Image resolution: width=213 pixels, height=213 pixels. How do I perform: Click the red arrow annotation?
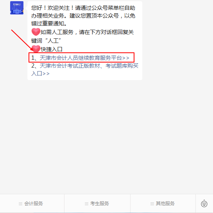(x=22, y=40)
